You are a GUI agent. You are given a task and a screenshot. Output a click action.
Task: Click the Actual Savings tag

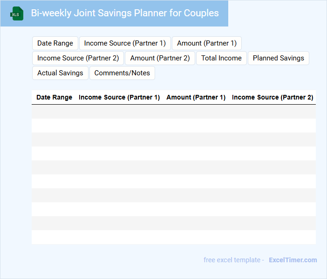(60, 73)
